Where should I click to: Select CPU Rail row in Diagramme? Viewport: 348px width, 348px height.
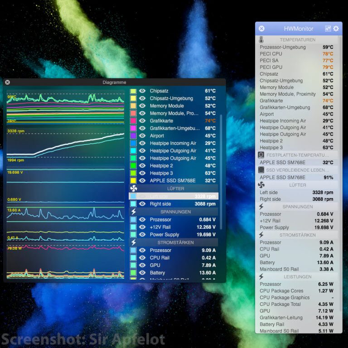point(174,258)
